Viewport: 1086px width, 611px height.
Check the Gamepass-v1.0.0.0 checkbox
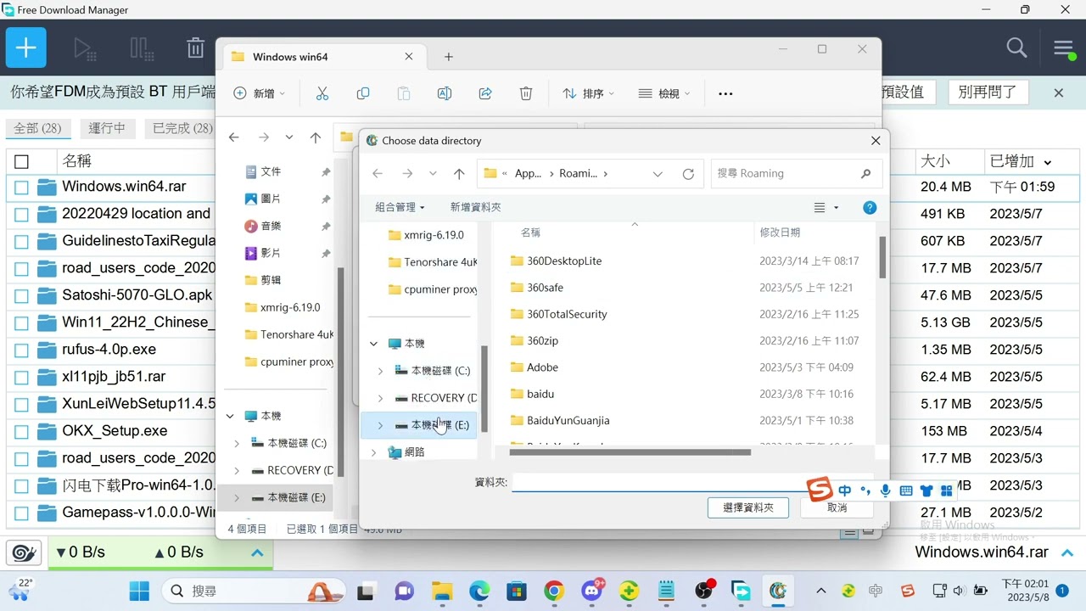[x=21, y=513]
